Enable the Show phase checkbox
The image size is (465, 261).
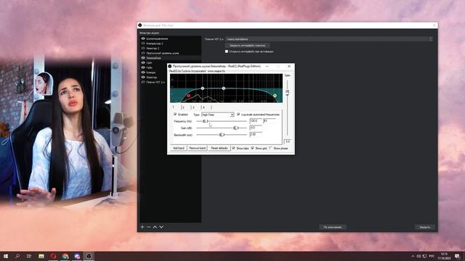coord(270,148)
